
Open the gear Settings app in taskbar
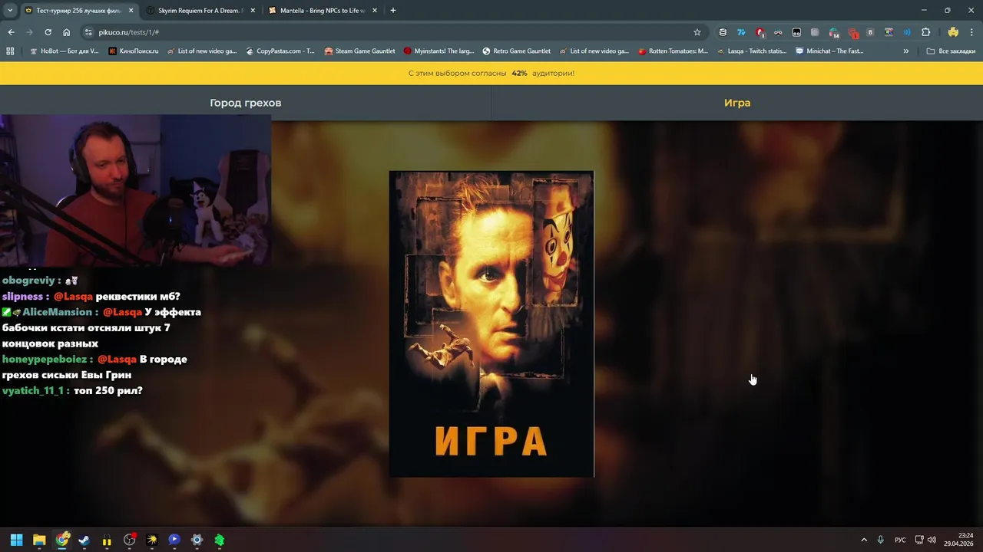click(x=197, y=540)
